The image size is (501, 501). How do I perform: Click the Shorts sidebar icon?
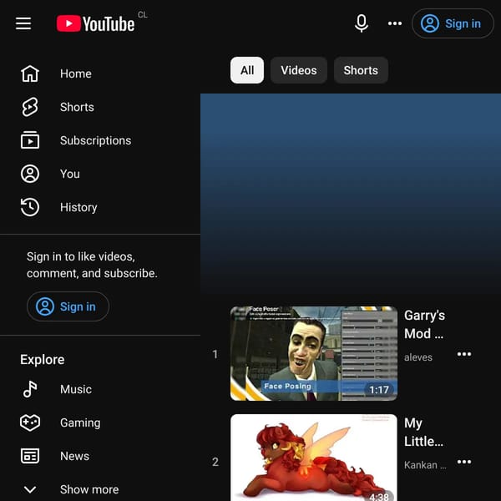pos(30,107)
